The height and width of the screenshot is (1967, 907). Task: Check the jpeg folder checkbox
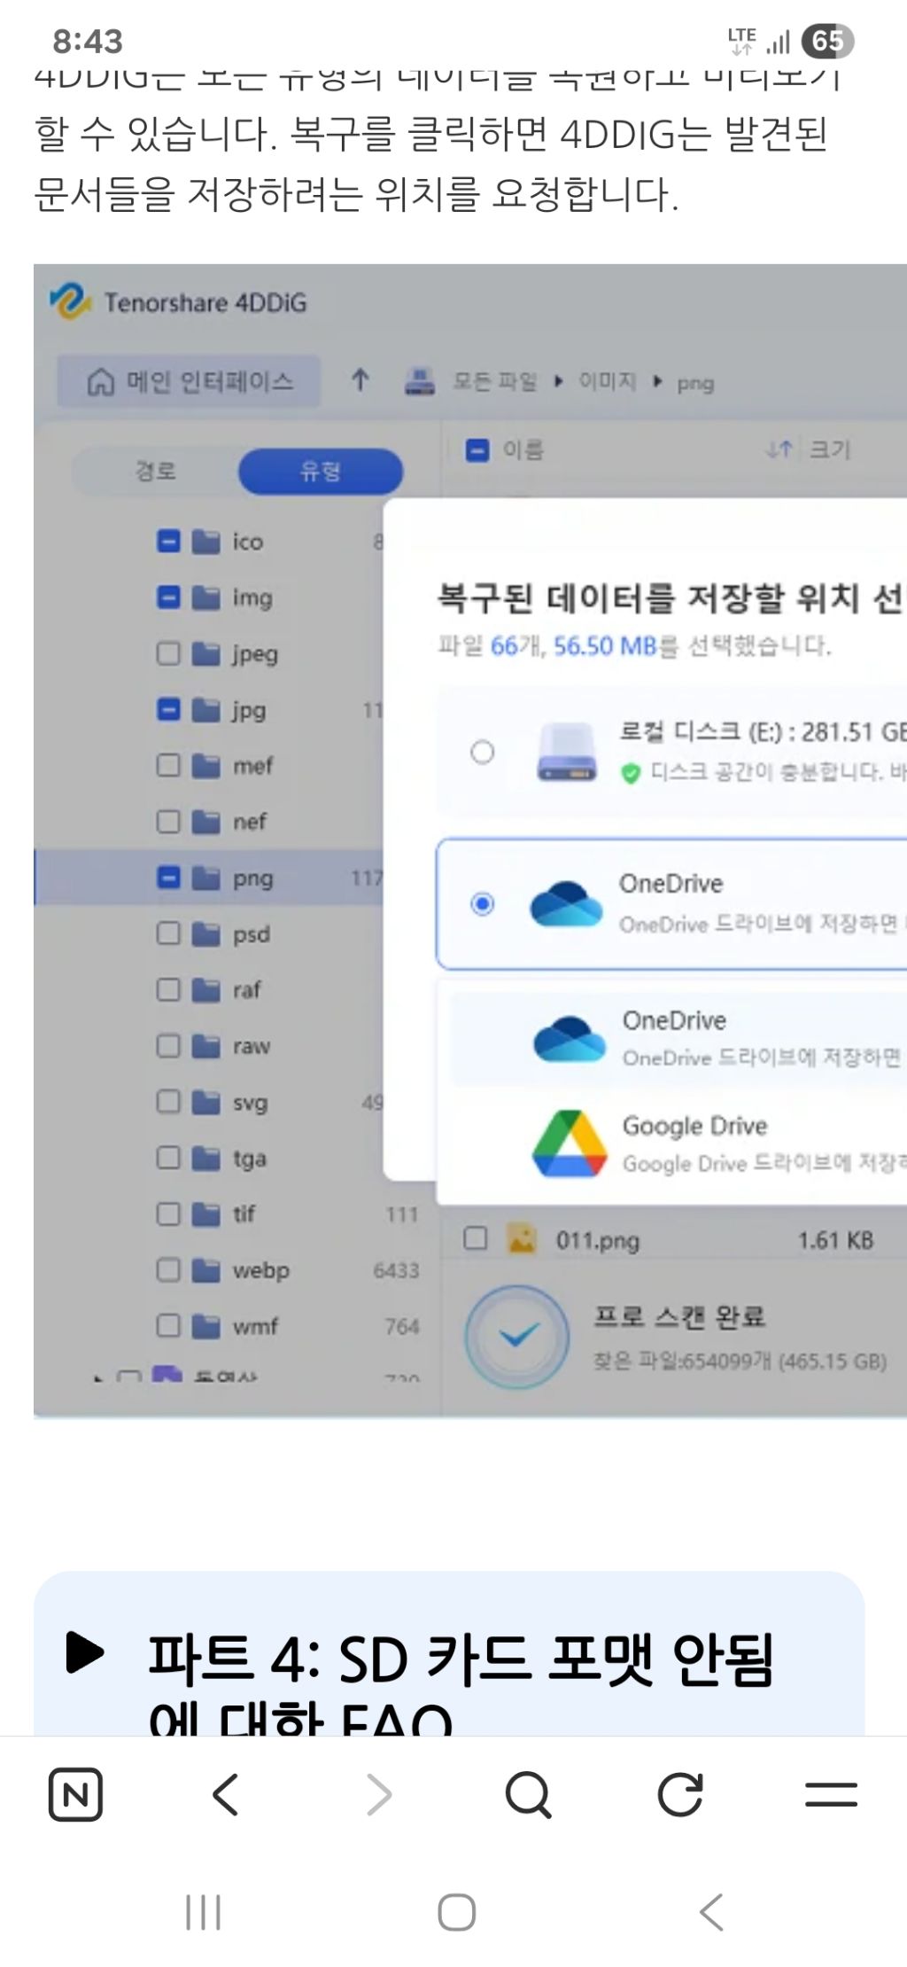pyautogui.click(x=168, y=653)
